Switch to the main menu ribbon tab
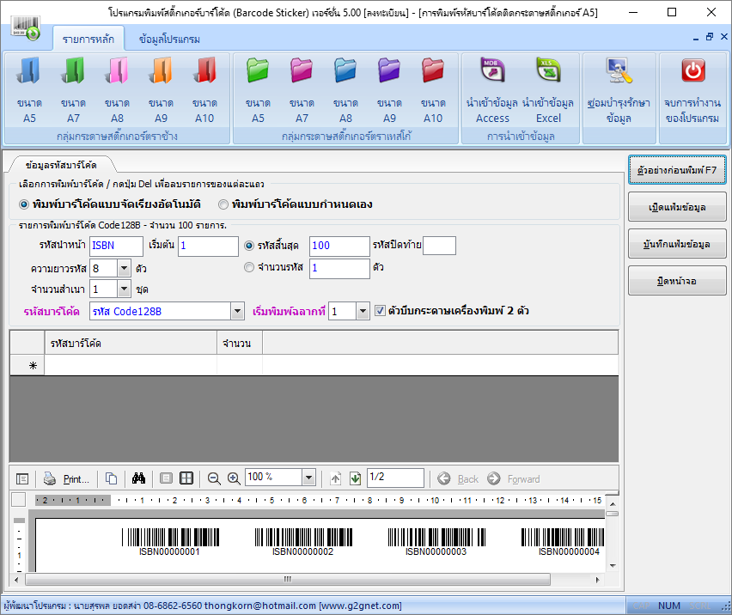 point(88,40)
